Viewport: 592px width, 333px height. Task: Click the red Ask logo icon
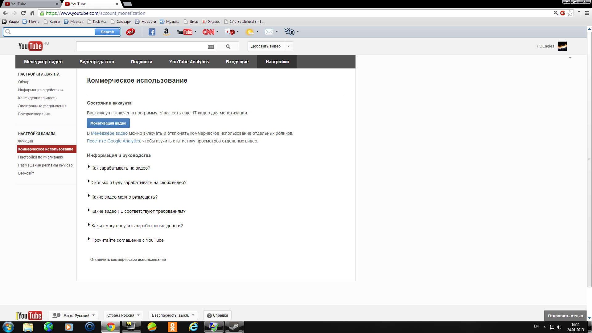pos(130,32)
